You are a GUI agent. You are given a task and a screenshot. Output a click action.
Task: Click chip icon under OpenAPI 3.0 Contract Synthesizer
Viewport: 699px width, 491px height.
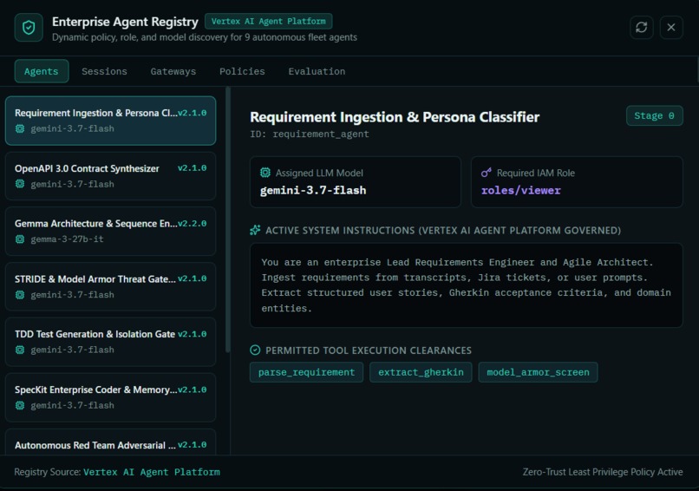[x=20, y=184]
